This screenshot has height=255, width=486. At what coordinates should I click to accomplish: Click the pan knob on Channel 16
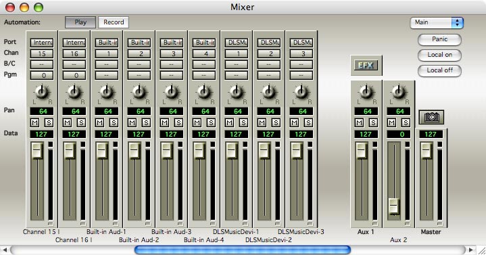point(74,92)
